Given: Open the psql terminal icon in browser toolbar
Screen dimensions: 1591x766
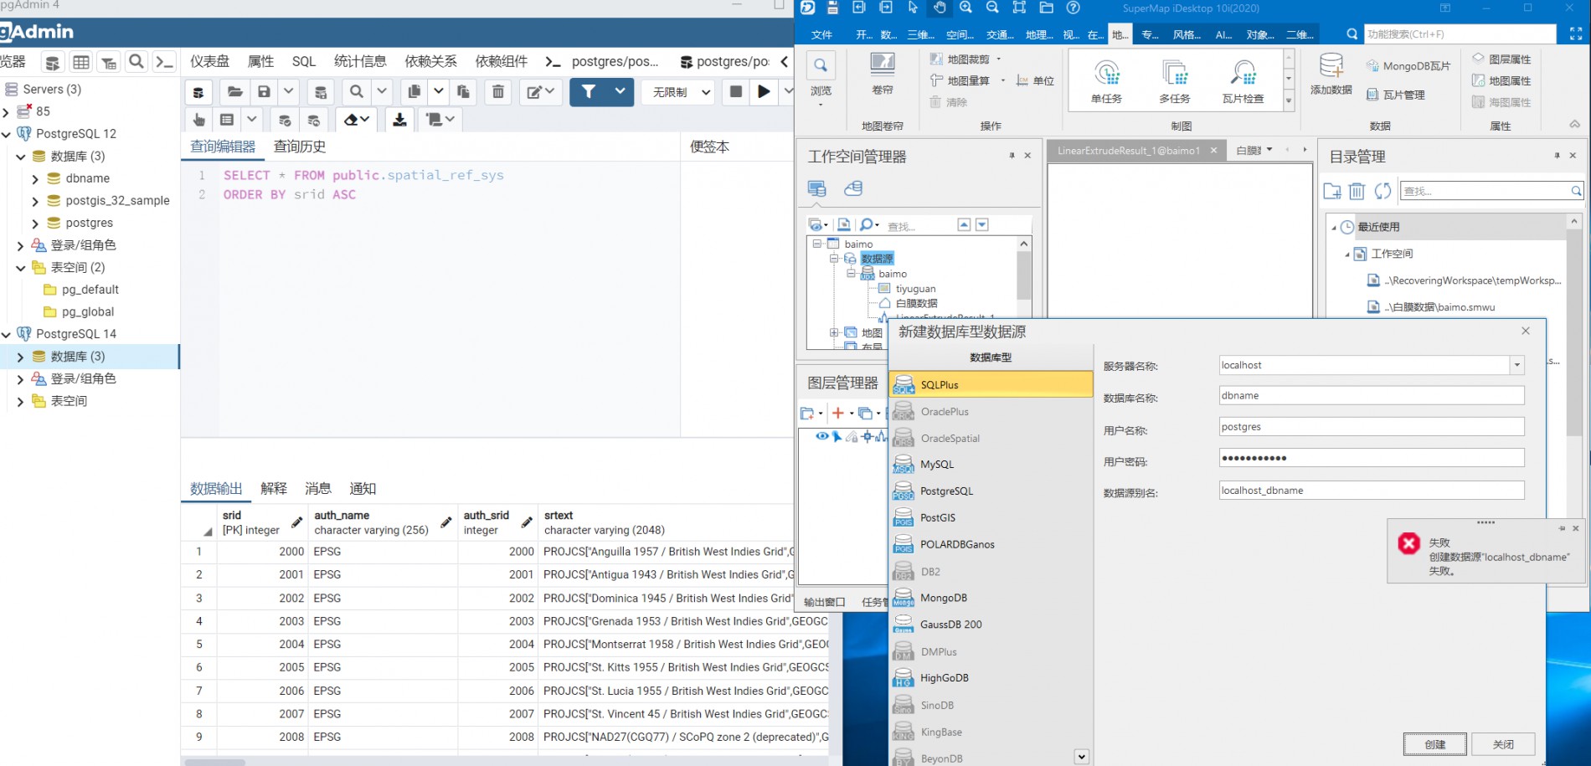Looking at the screenshot, I should tap(165, 62).
